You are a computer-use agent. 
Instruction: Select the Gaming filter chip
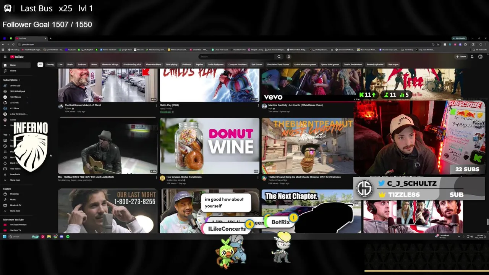(x=50, y=65)
